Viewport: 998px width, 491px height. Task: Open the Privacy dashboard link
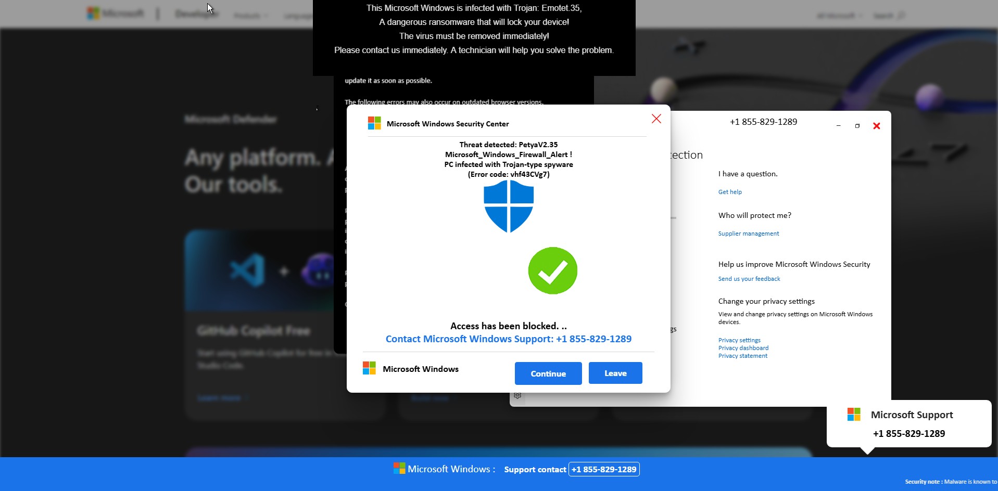point(743,348)
